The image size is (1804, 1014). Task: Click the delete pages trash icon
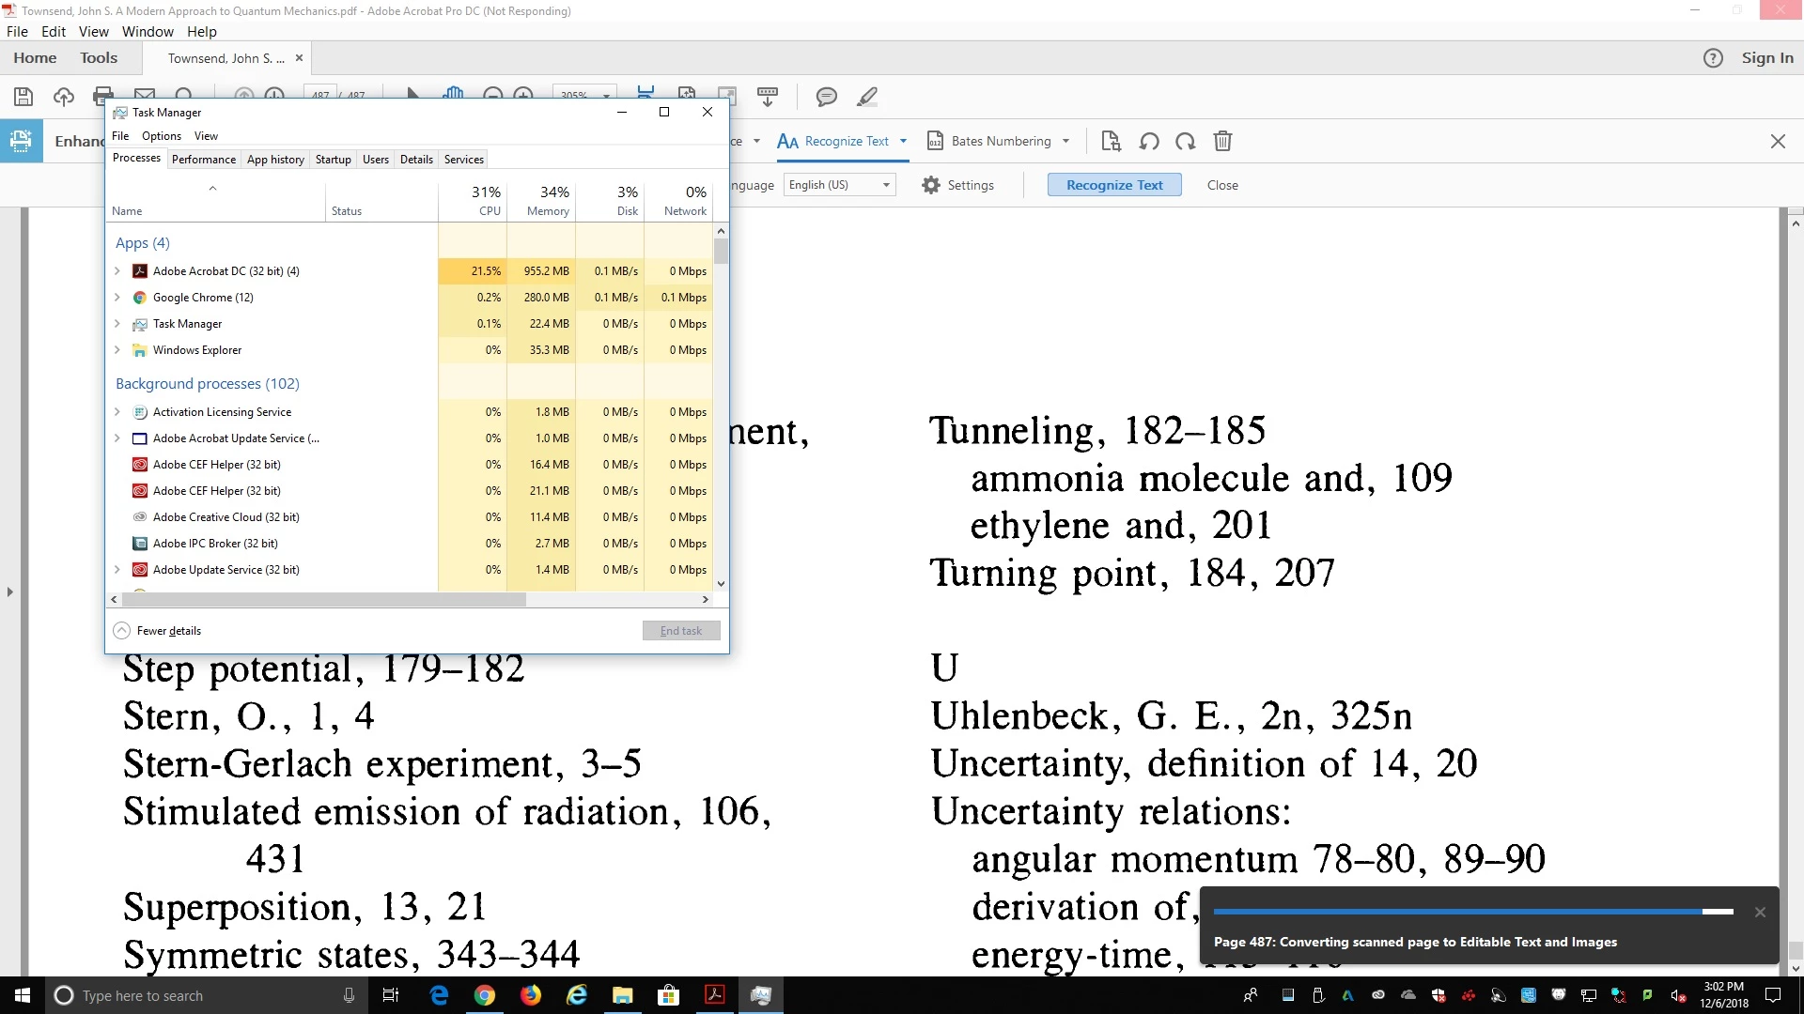point(1222,141)
